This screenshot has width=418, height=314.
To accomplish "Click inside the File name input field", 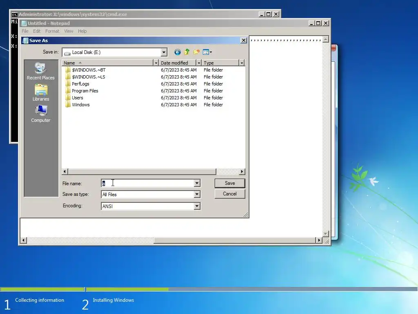I will click(x=147, y=183).
